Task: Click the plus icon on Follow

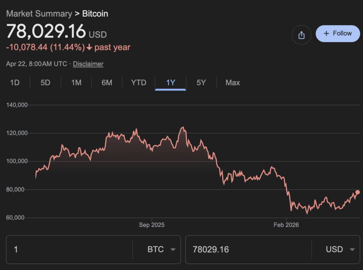Action: [326, 33]
